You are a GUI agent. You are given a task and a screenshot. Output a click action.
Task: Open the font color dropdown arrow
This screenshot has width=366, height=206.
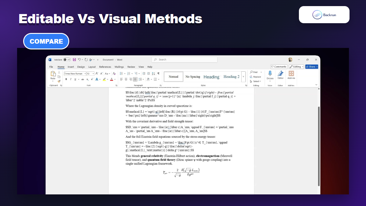pos(114,79)
